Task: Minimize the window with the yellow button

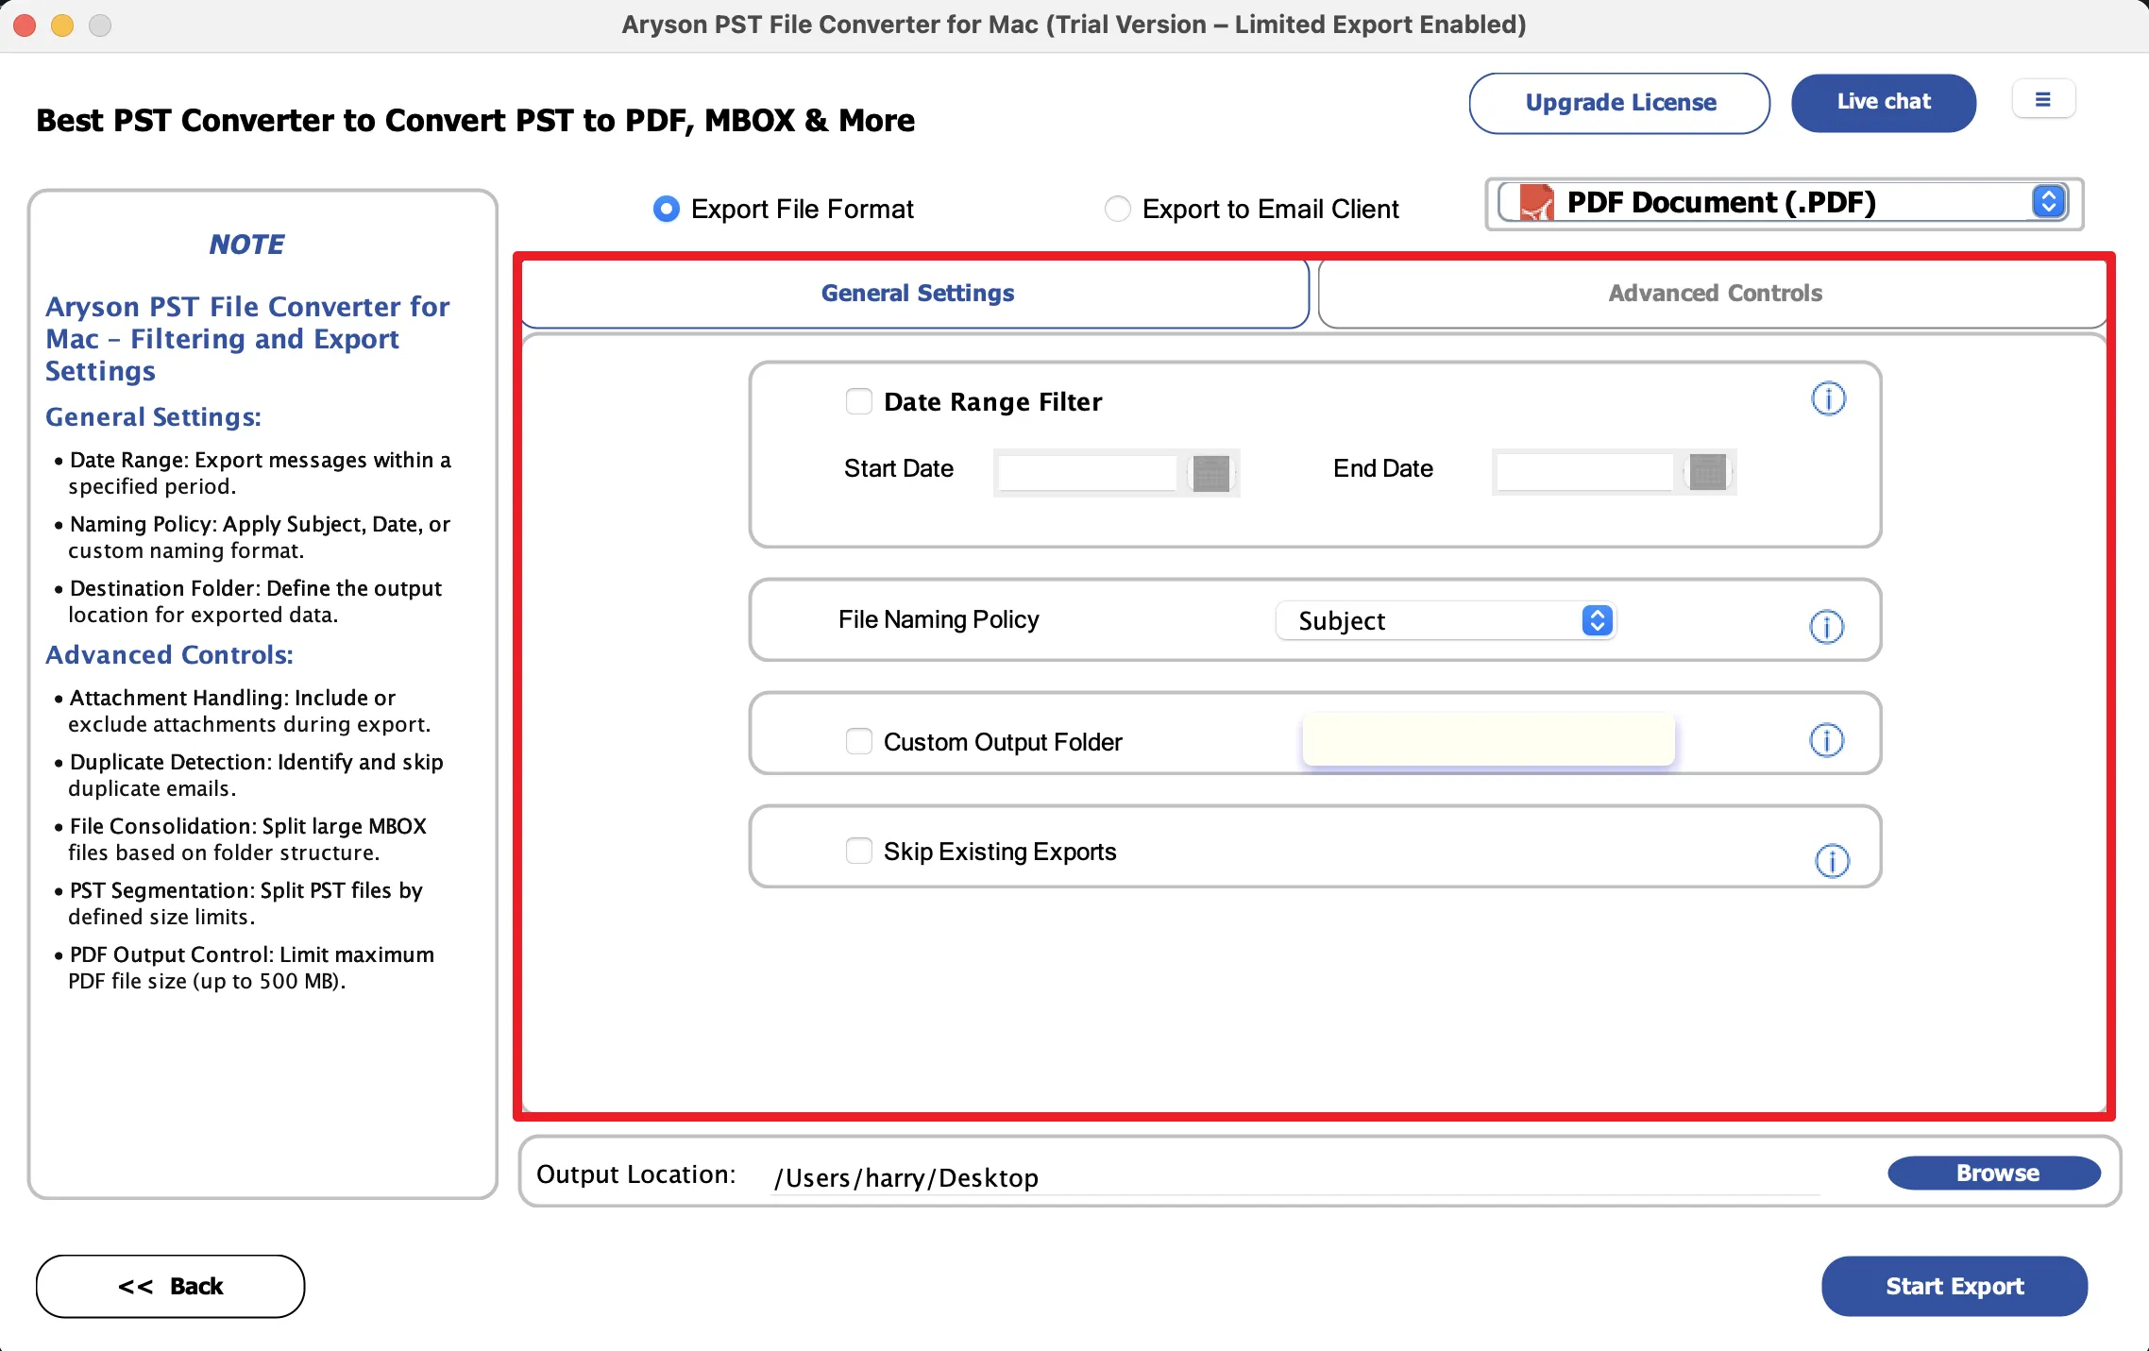Action: [x=62, y=25]
